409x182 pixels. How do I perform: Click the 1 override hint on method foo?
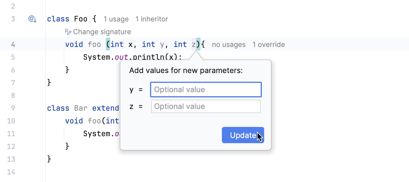269,44
